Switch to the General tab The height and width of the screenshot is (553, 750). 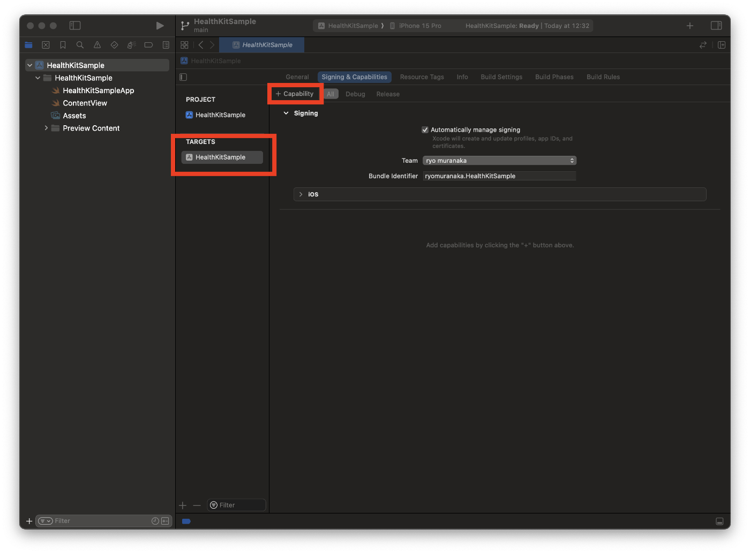(297, 77)
